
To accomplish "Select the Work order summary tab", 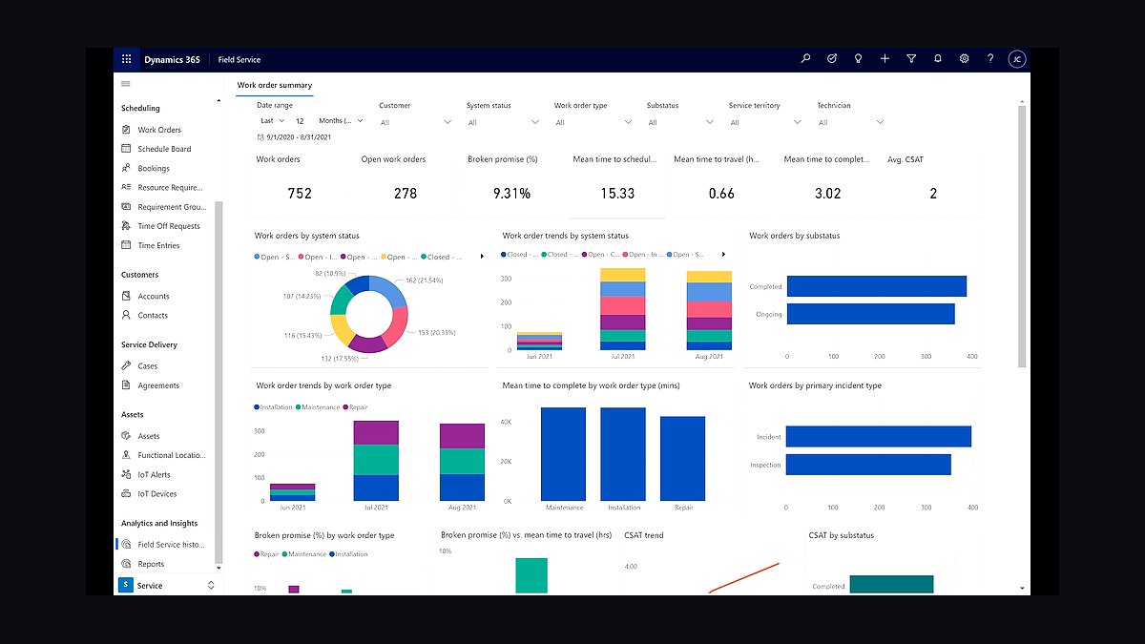I will pos(275,85).
